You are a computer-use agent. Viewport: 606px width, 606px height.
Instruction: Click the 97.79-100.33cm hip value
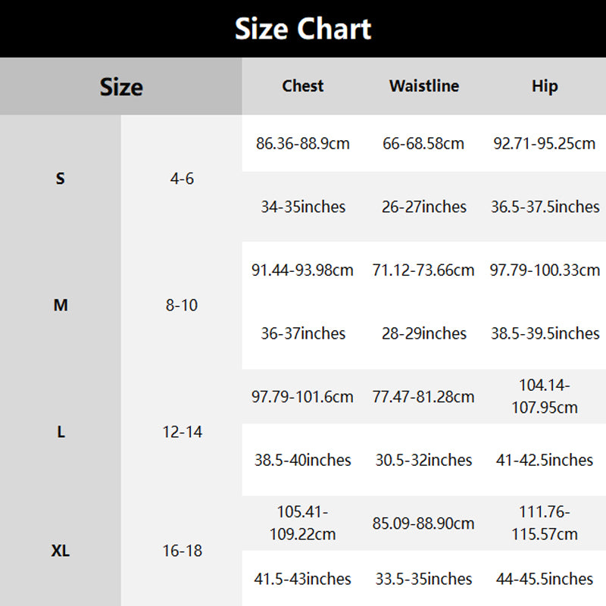[545, 270]
